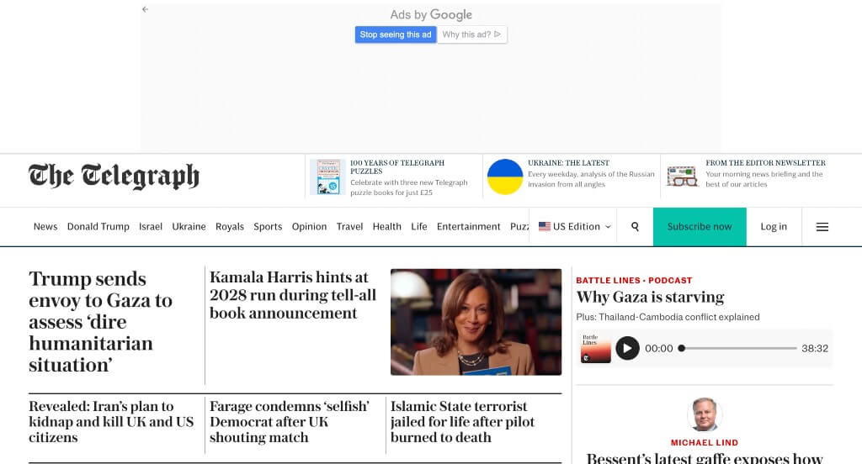Click the 38:32 podcast duration
The height and width of the screenshot is (464, 862).
click(815, 348)
